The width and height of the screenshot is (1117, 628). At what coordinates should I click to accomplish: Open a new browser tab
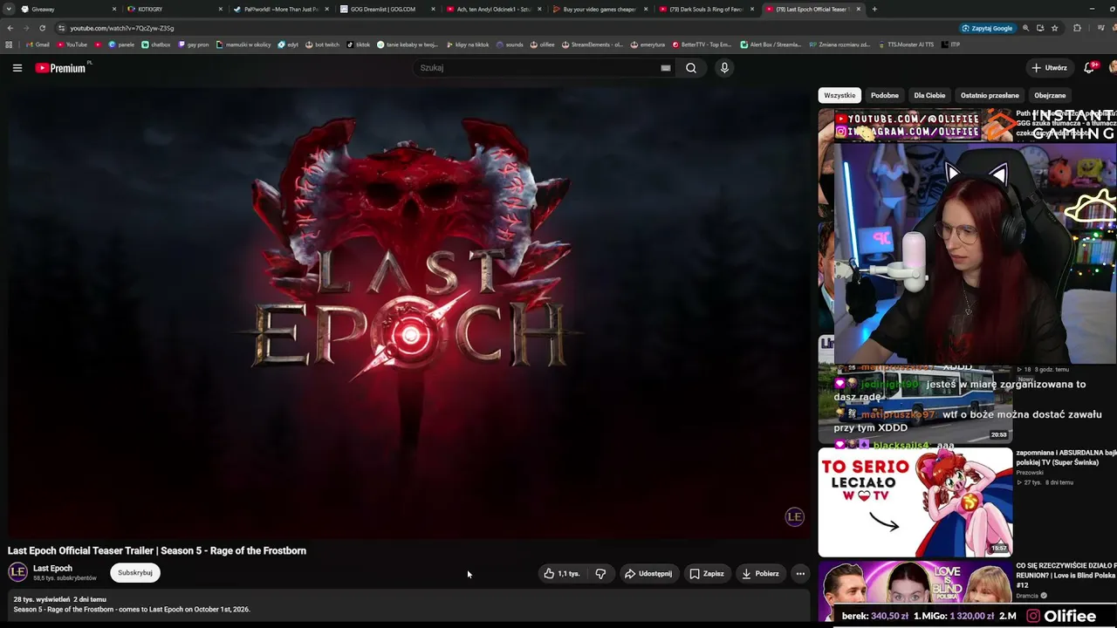pos(874,9)
